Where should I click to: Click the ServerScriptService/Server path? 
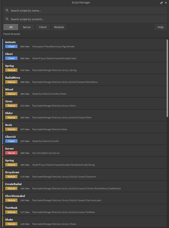pyautogui.click(x=46, y=153)
